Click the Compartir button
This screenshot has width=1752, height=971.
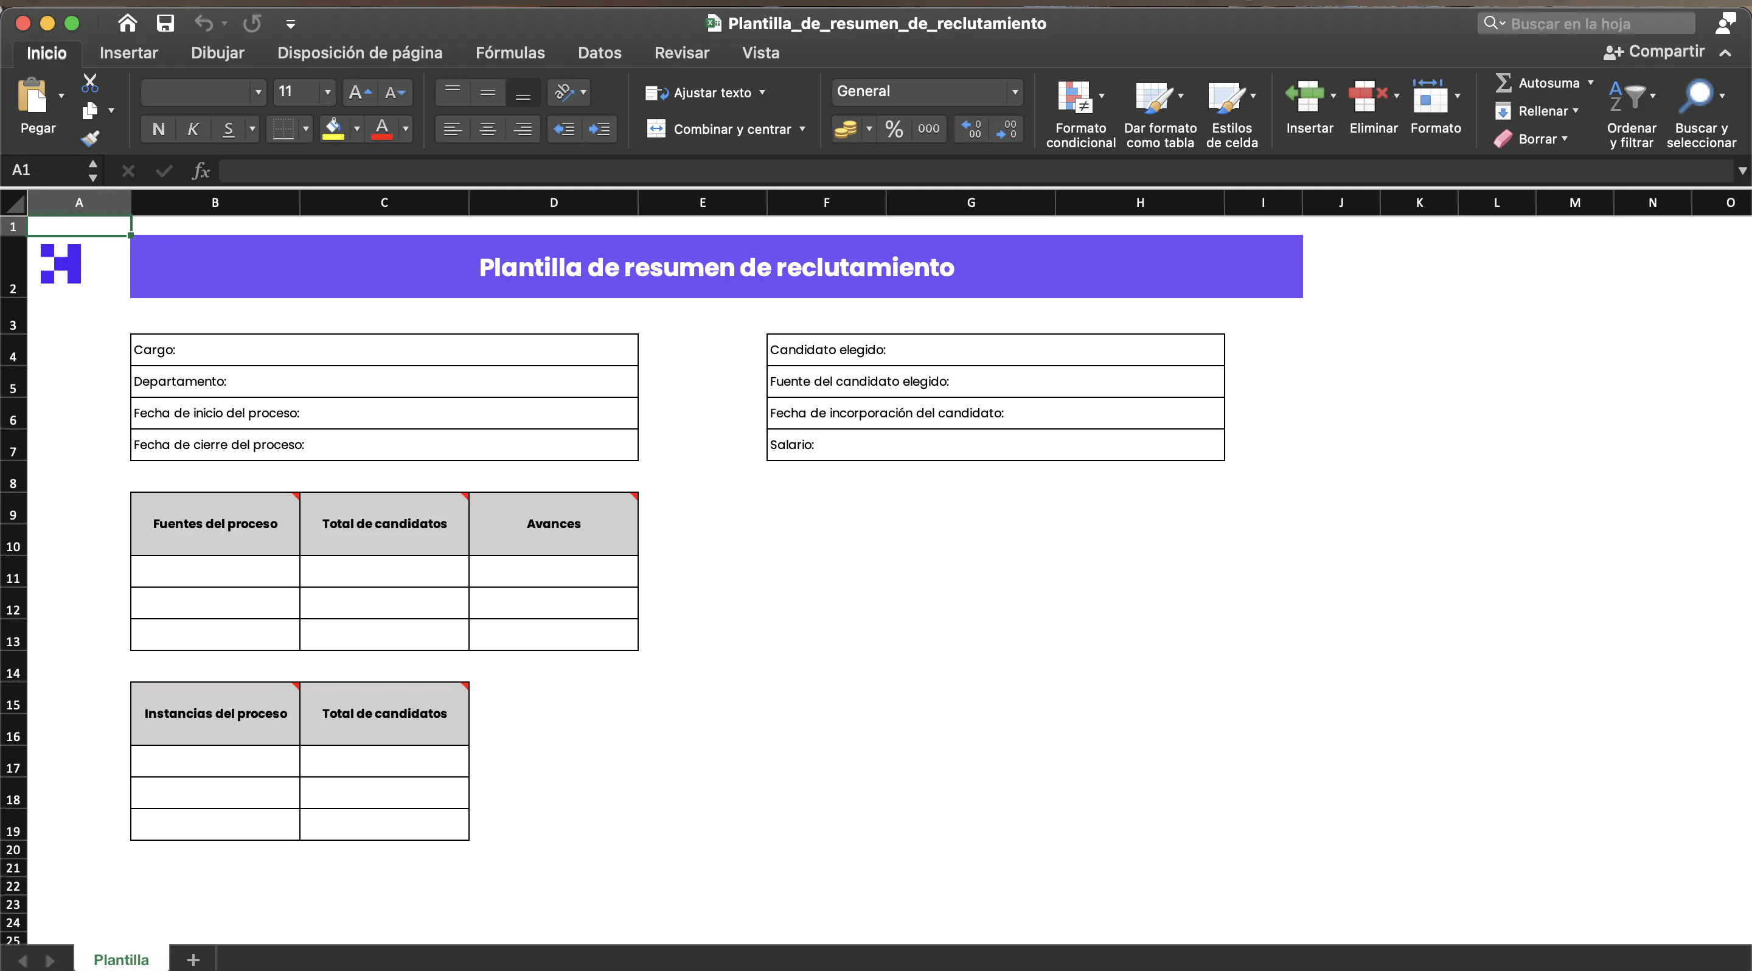pyautogui.click(x=1654, y=52)
